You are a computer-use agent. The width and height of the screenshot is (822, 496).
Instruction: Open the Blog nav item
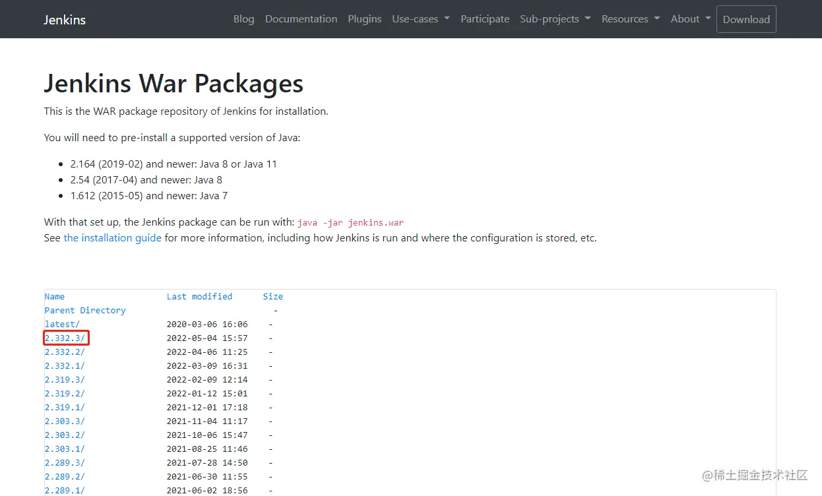(243, 19)
